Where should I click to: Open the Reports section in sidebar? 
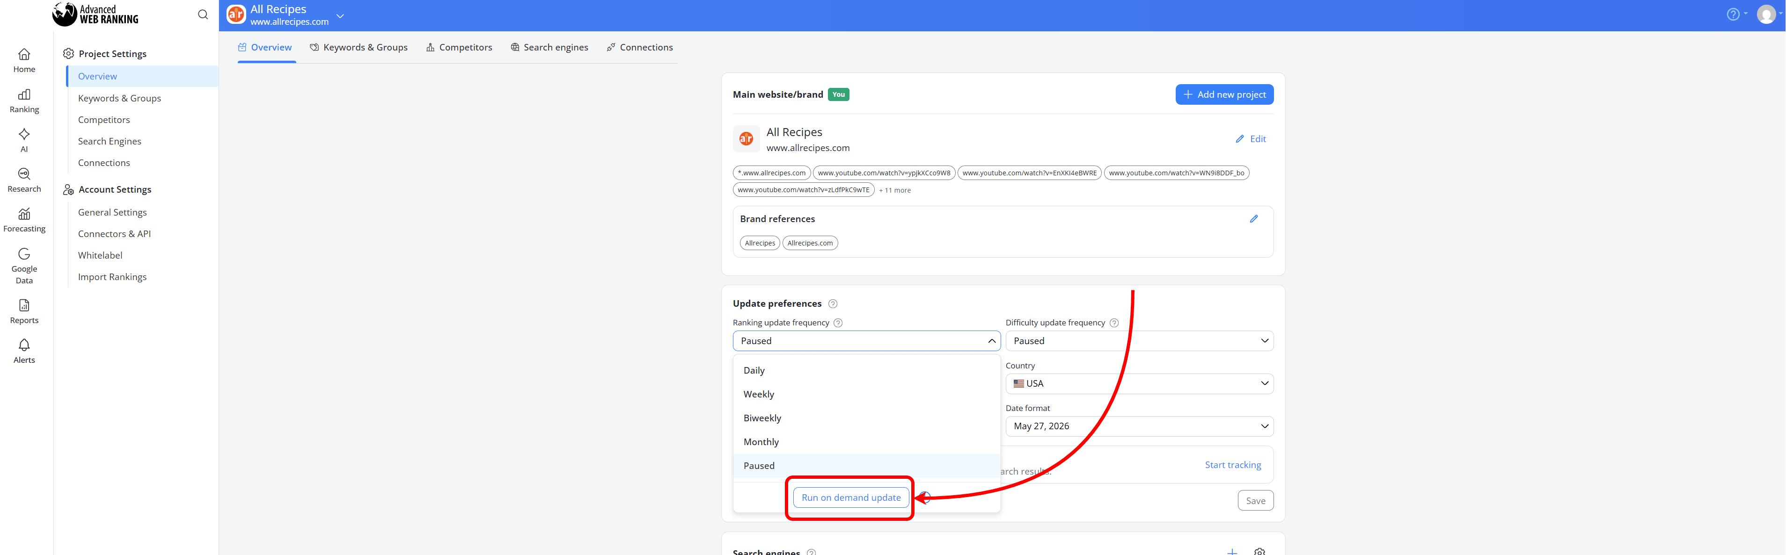(x=24, y=312)
